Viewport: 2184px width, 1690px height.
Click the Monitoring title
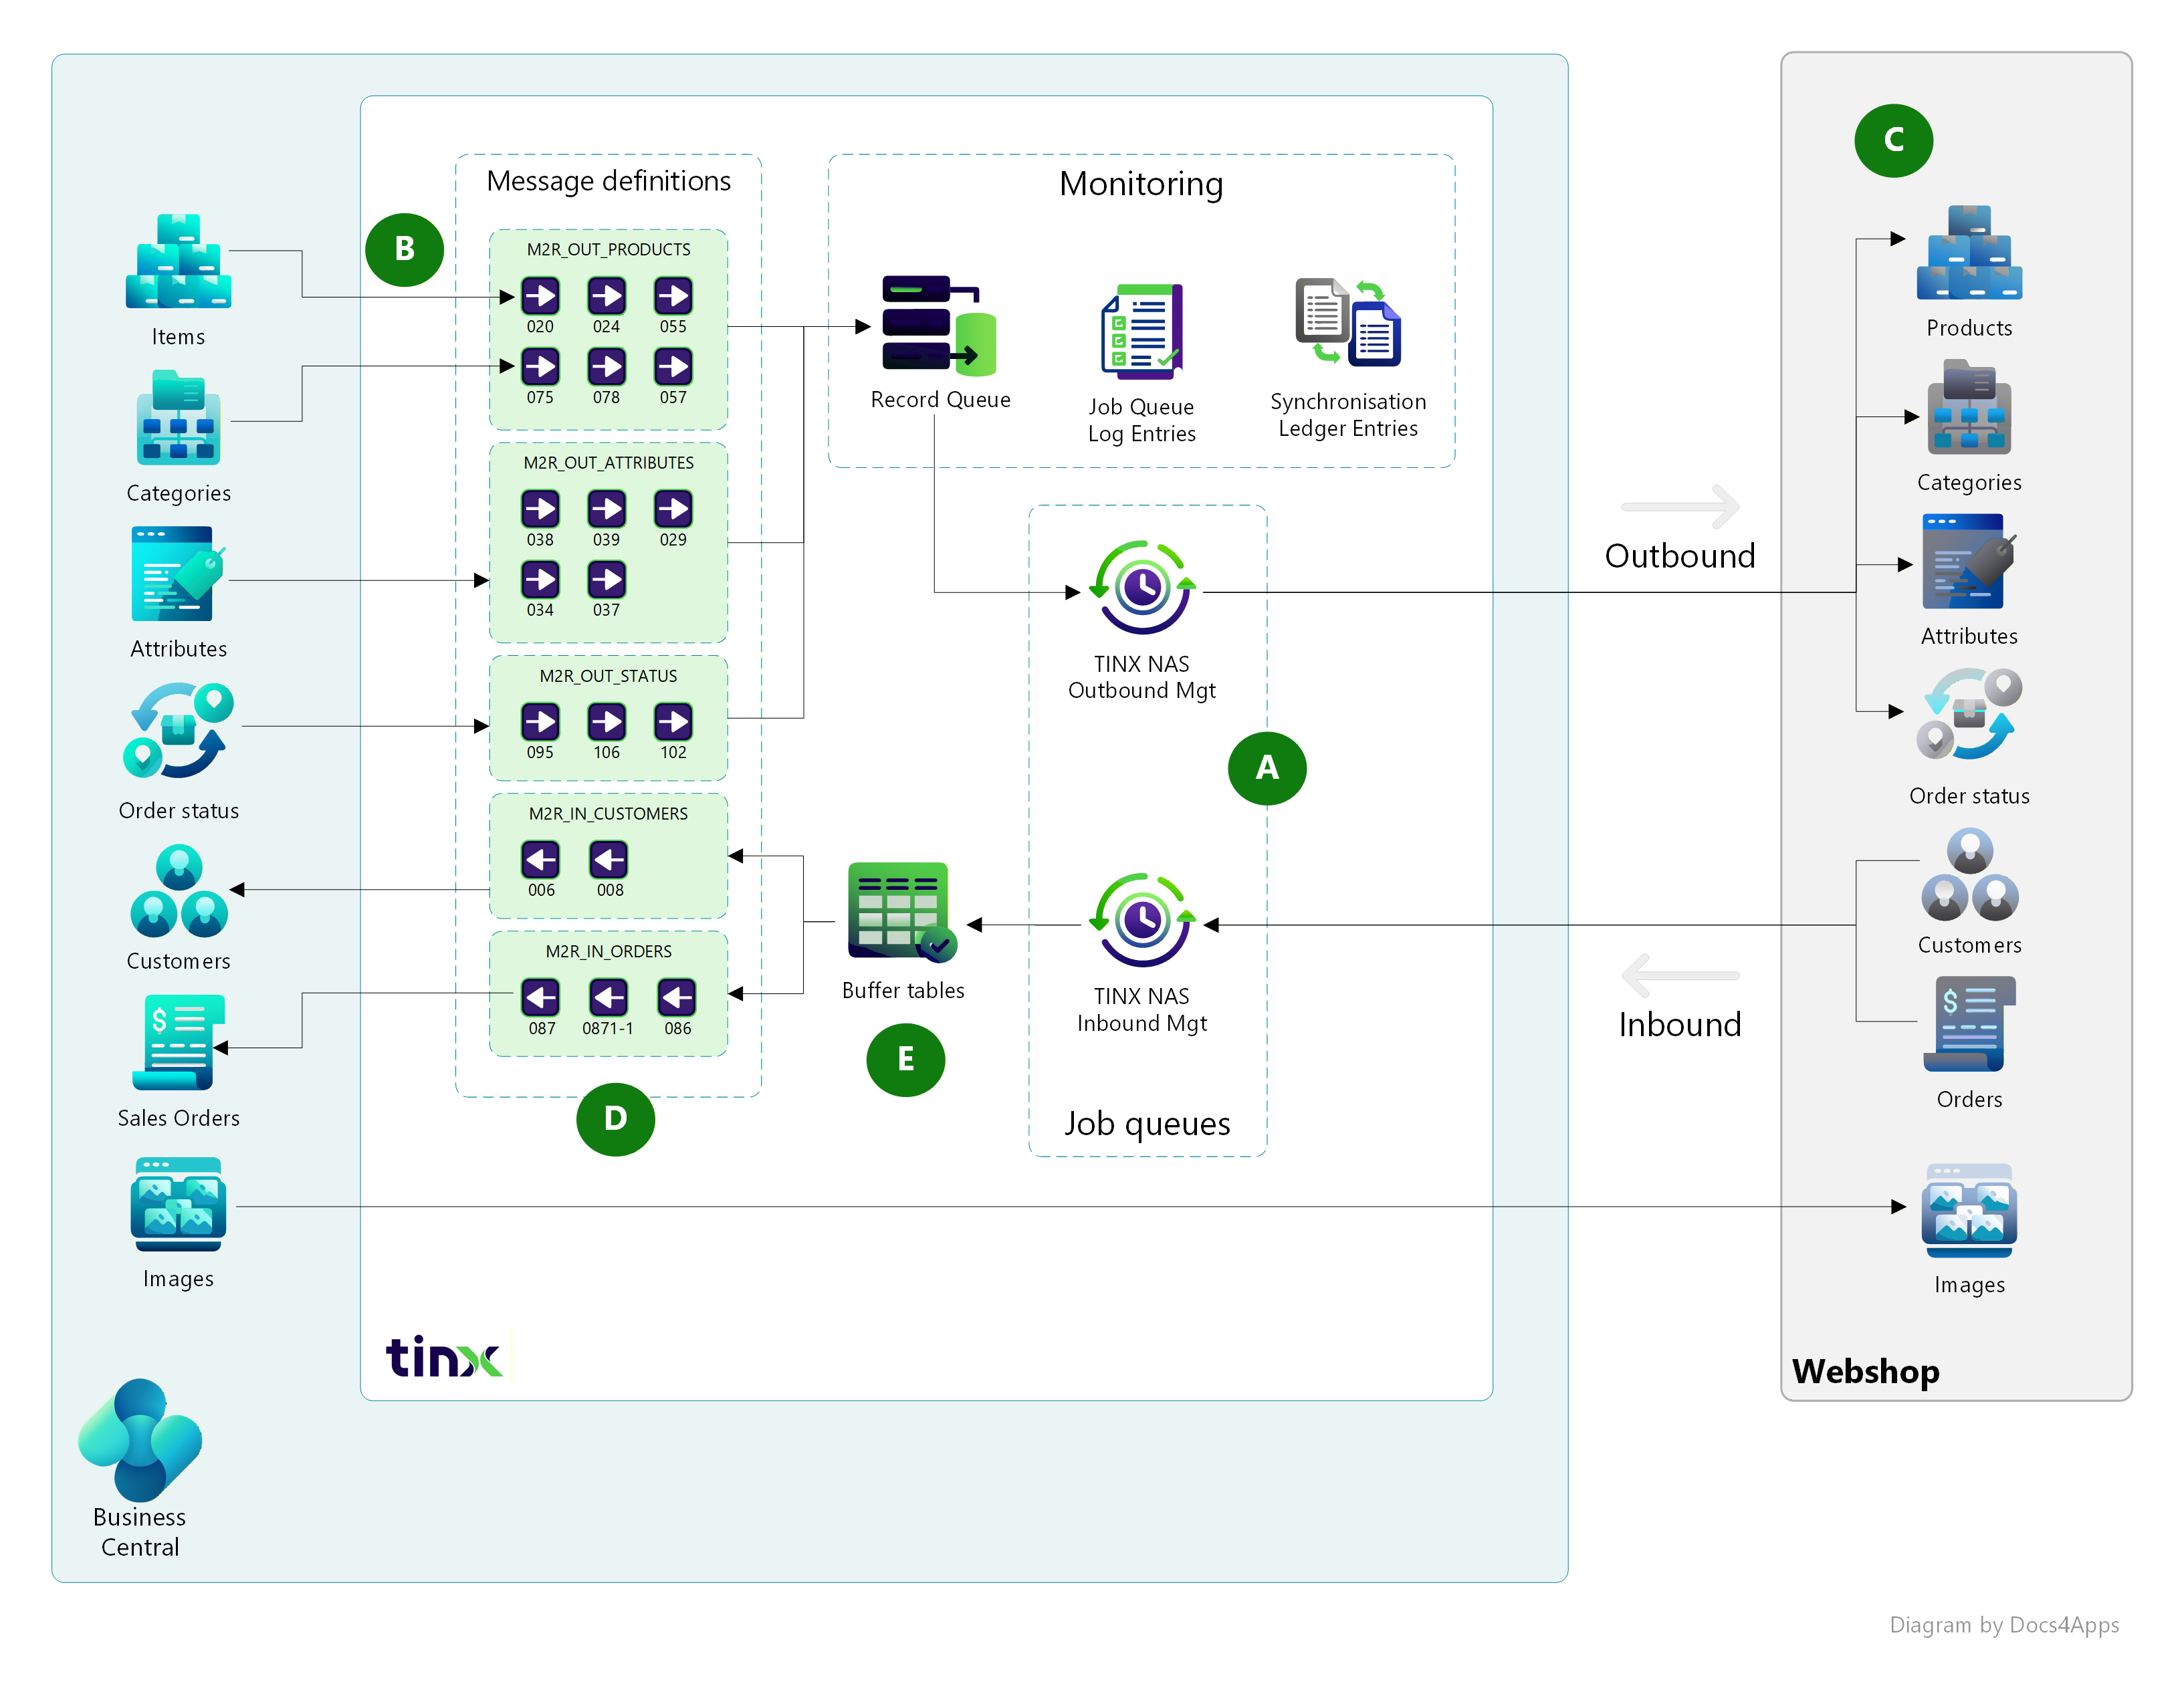pos(1141,185)
